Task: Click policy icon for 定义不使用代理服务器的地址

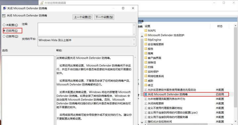Action: click(x=146, y=108)
